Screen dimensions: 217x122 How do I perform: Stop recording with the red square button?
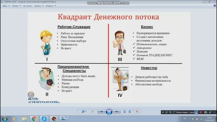[201, 112]
